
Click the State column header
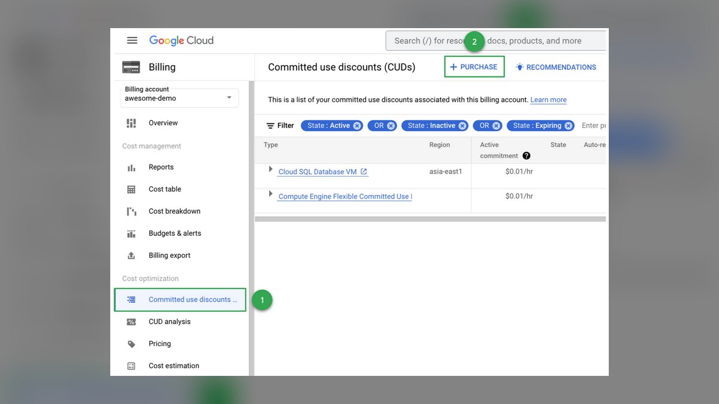(x=558, y=145)
